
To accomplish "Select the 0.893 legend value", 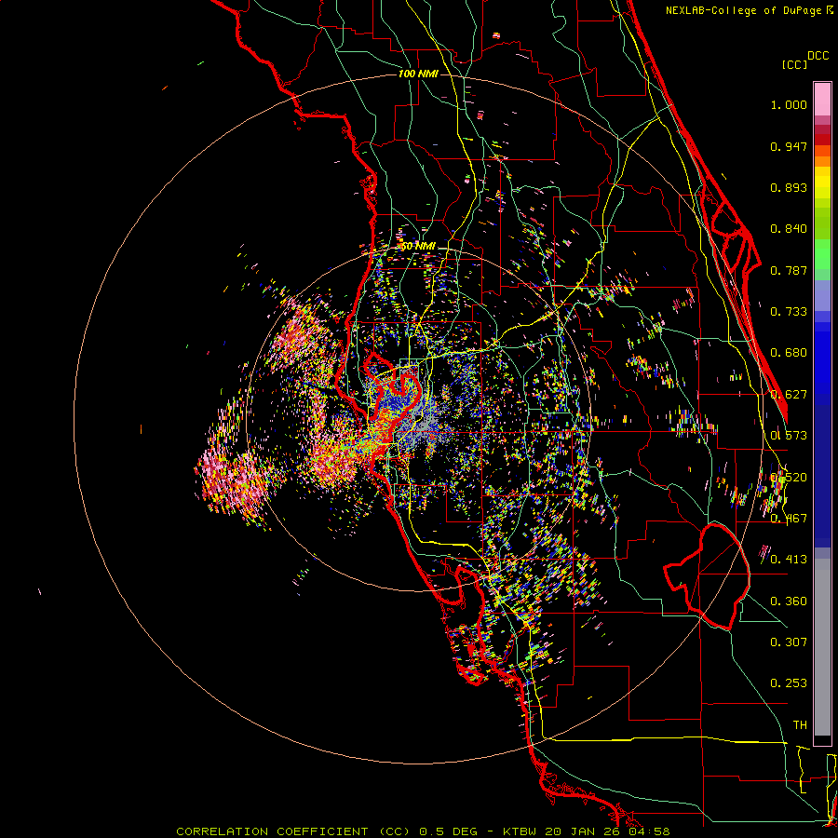I will coord(789,187).
